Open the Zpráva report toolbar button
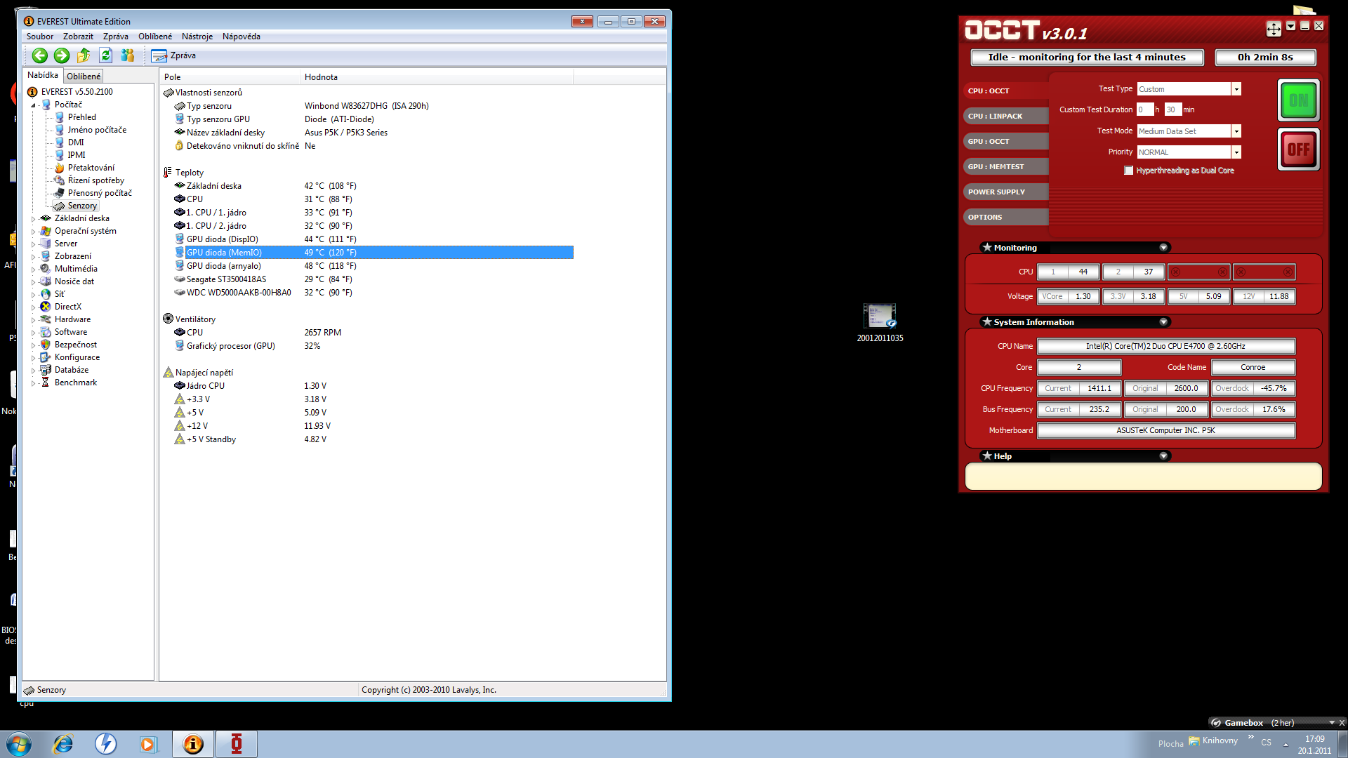 [174, 55]
